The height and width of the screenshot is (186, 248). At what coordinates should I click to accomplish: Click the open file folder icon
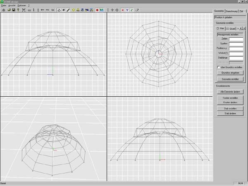pos(9,10)
